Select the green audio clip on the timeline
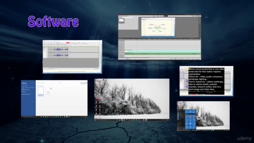This screenshot has width=254, height=143. 162,54
